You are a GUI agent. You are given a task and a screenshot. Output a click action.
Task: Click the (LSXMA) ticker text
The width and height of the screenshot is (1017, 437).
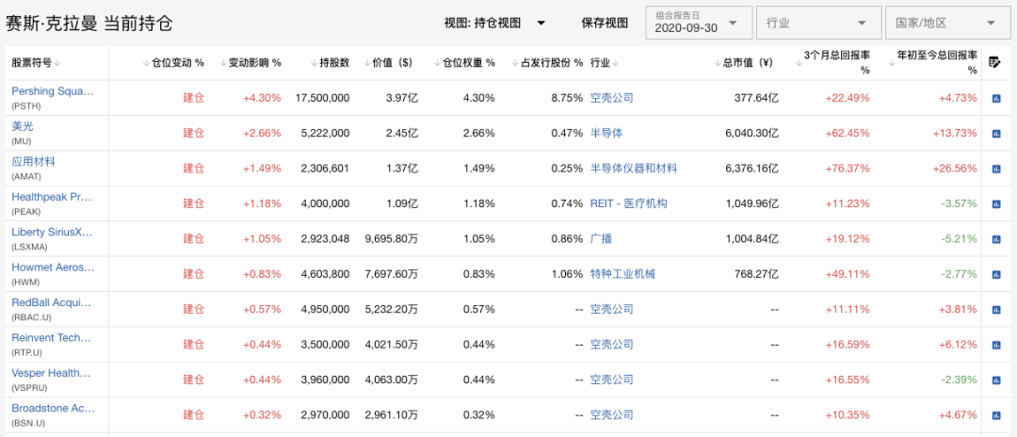[30, 247]
